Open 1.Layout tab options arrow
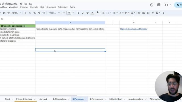The width and height of the screenshot is (182, 102). coord(49,99)
